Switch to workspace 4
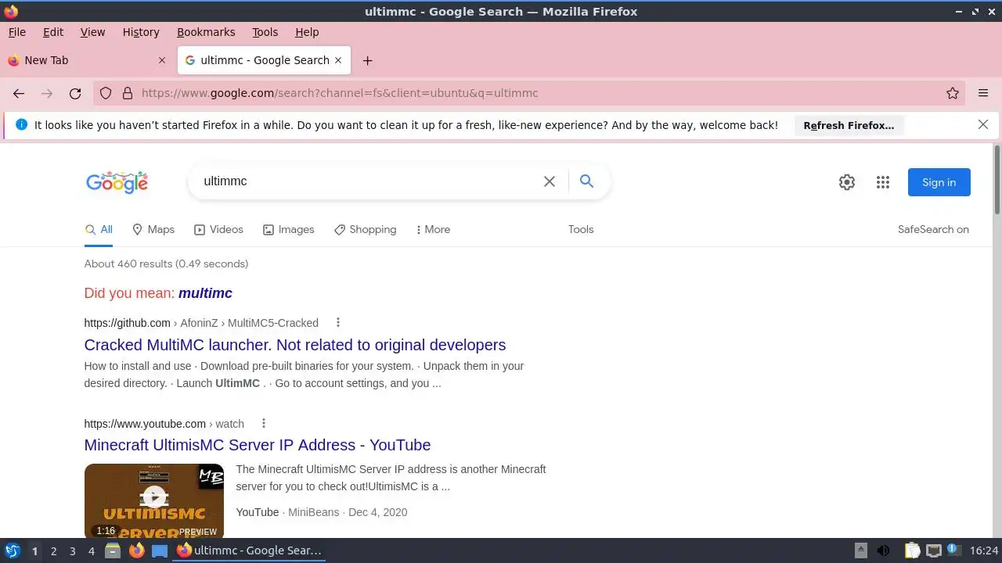1002x563 pixels. pyautogui.click(x=91, y=550)
